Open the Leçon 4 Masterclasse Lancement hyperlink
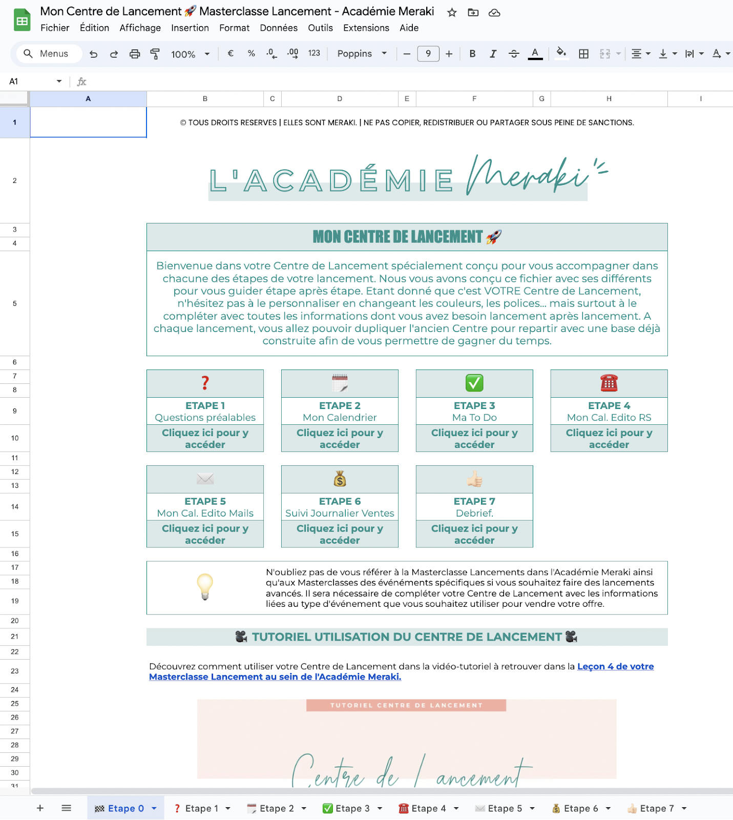 click(x=402, y=671)
